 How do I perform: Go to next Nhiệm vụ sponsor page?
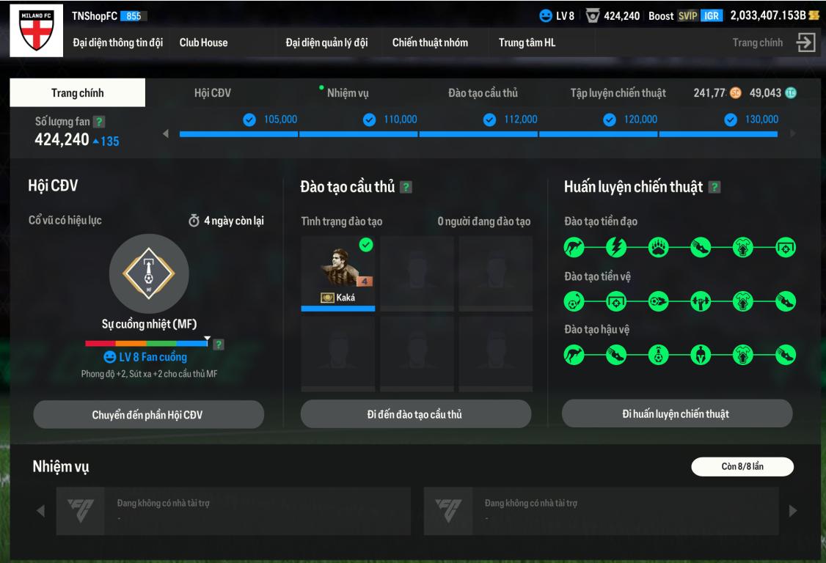pos(793,511)
